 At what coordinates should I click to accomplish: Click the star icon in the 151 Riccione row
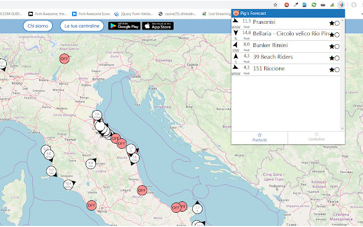[x=332, y=69]
